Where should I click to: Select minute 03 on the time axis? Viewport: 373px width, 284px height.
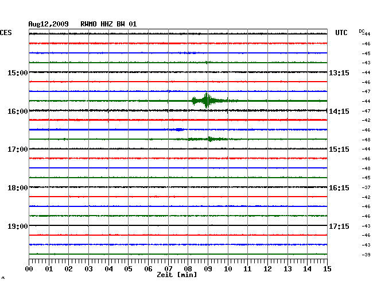88,268
